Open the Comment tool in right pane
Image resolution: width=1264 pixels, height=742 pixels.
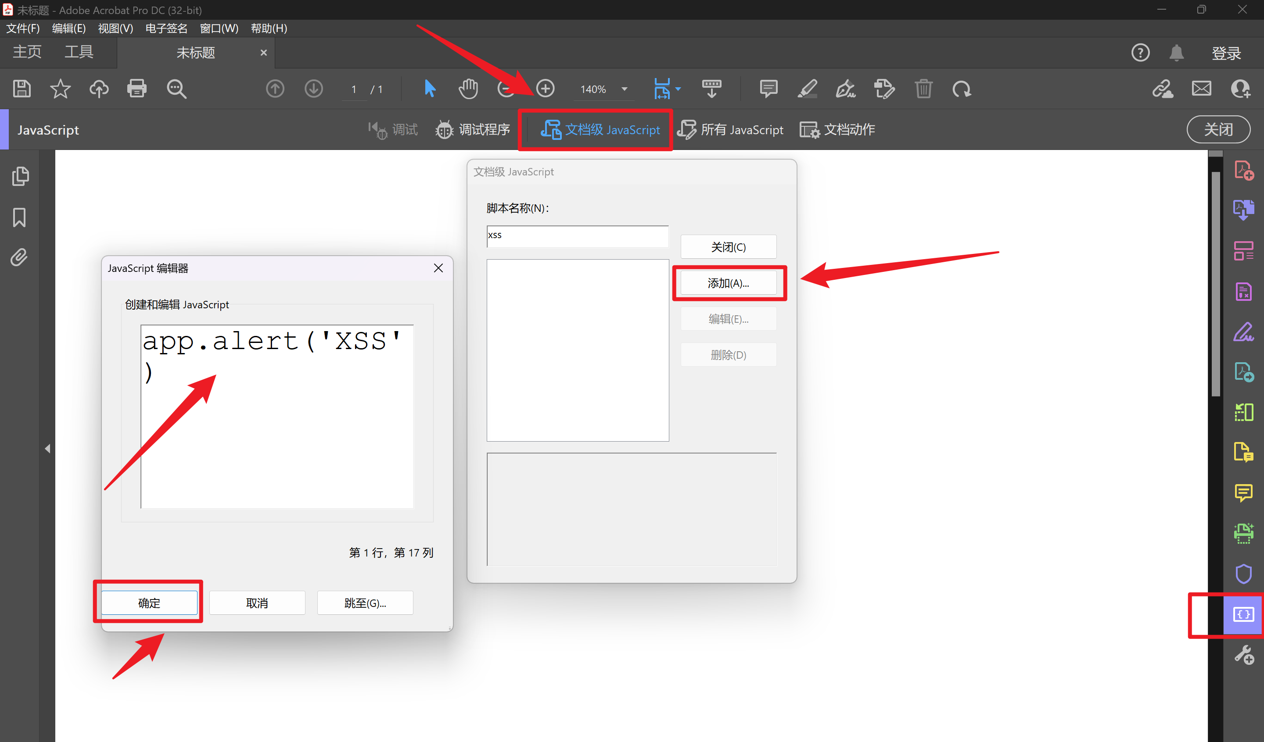point(1243,493)
